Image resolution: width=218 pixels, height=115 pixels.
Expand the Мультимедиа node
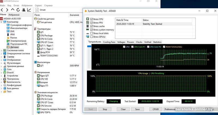pyautogui.click(x=1, y=63)
